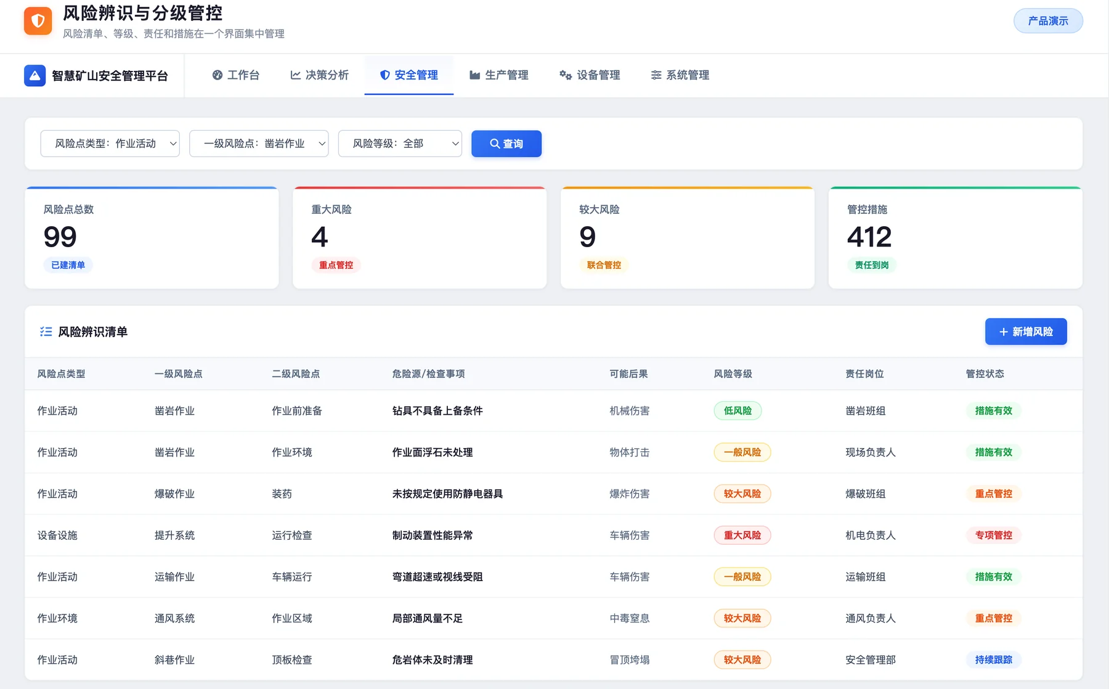Screen dimensions: 1109x689
Task: Expand the 风险等级 filter dropdown
Action: point(400,144)
